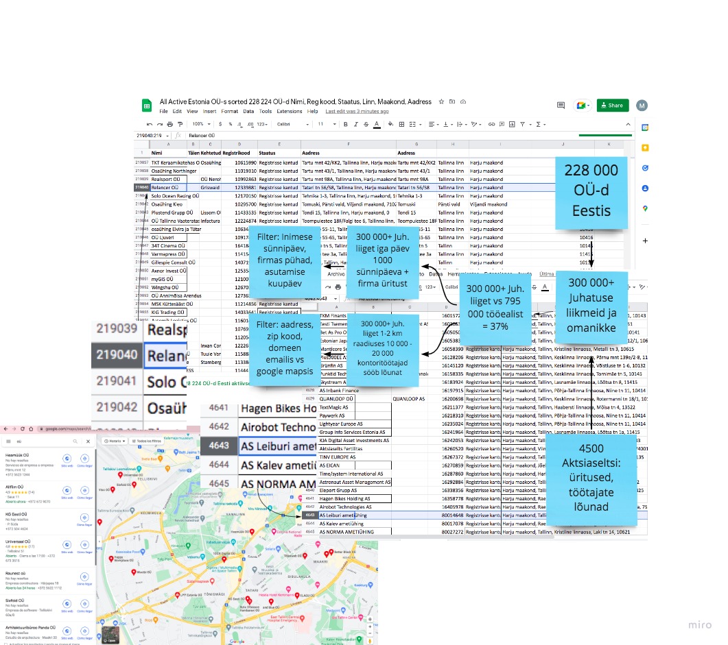Open the File menu
Viewport: 728px width, 645px height.
[163, 111]
